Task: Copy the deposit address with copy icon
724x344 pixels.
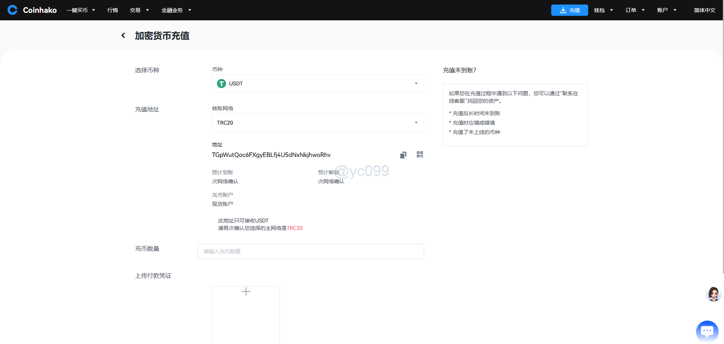Action: point(403,155)
